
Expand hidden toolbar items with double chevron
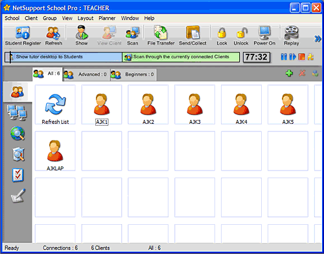point(318,39)
